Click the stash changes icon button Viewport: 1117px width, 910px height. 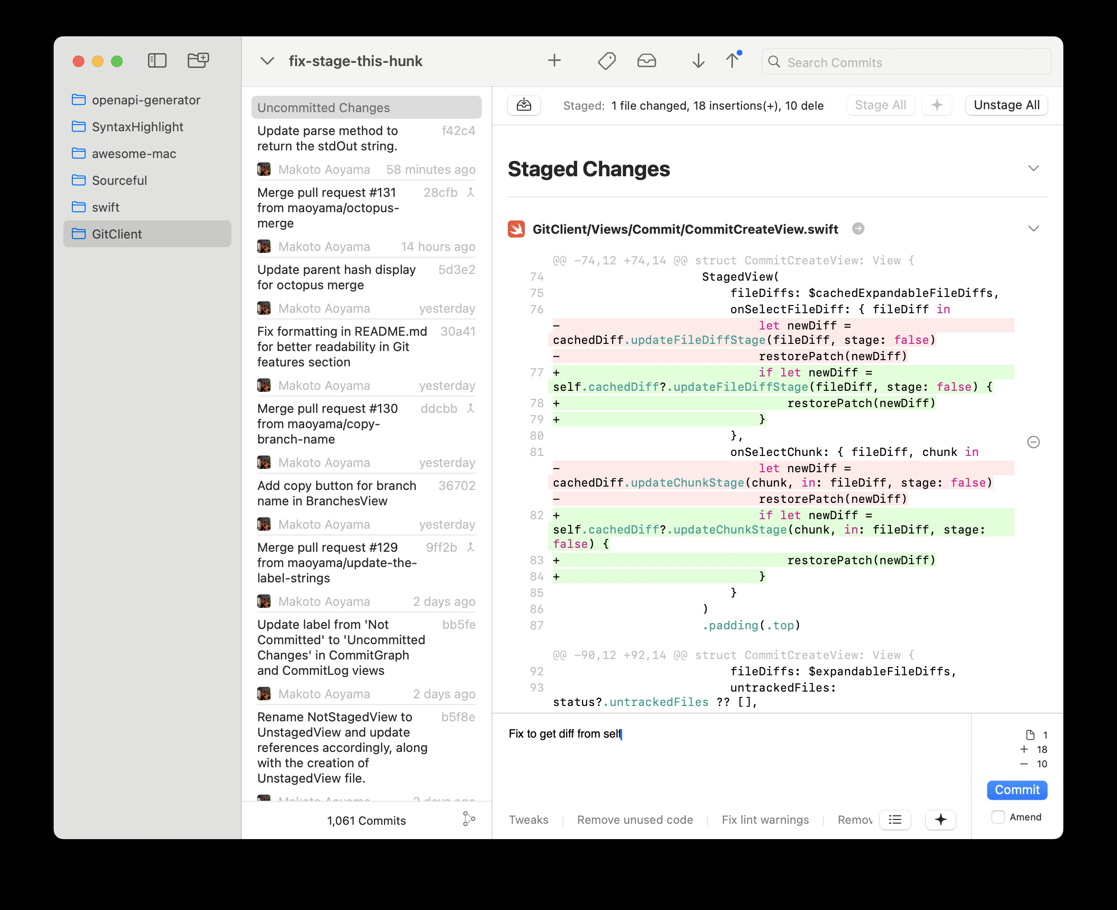tap(524, 105)
